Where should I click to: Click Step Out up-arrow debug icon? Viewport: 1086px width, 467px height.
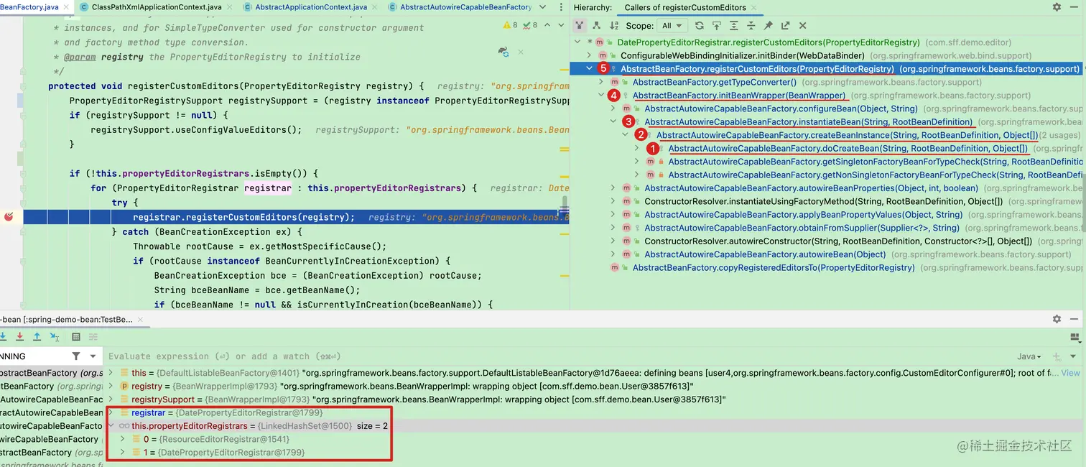tap(37, 336)
